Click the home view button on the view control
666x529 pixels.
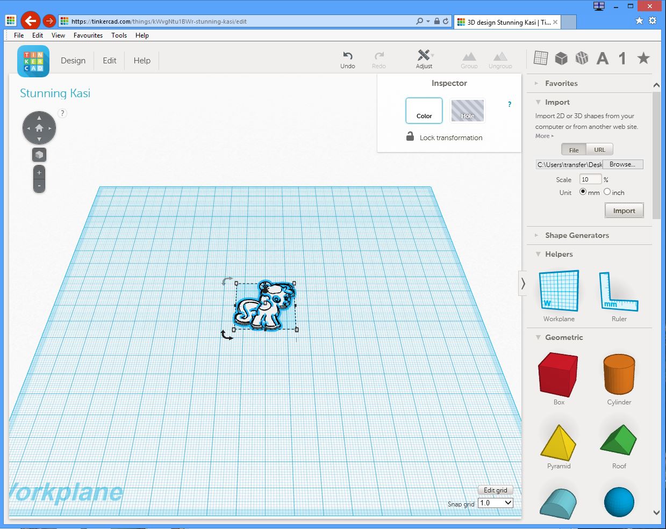(39, 128)
